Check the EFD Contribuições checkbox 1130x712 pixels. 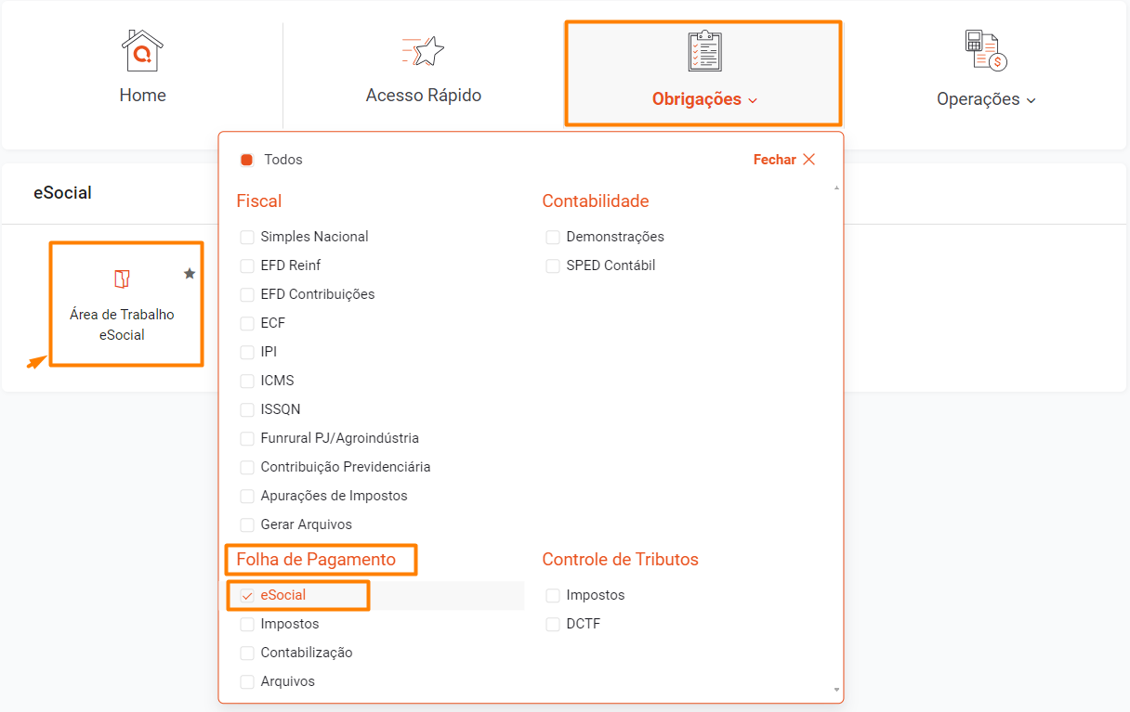(247, 294)
